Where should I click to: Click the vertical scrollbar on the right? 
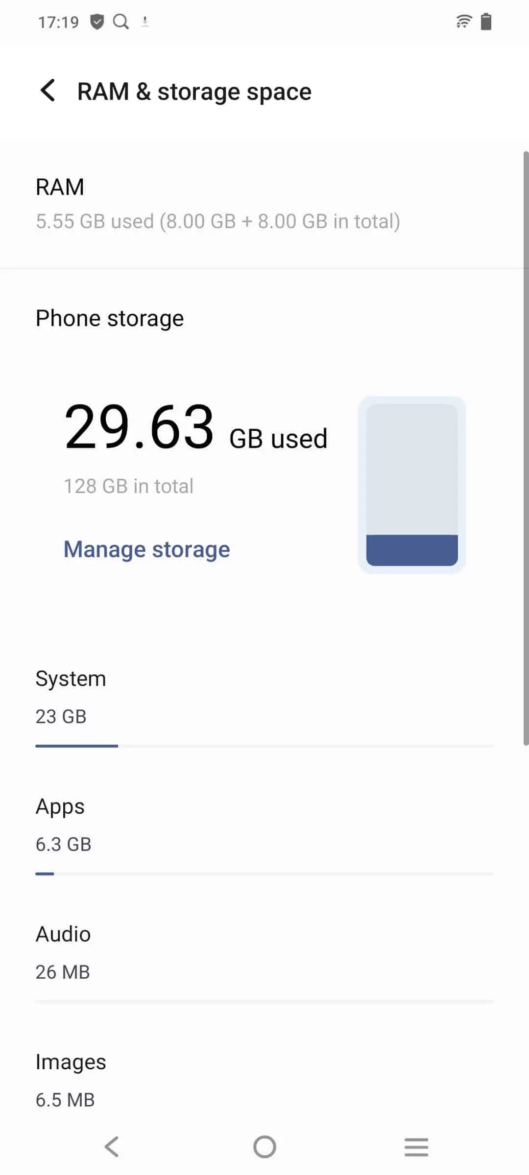[x=526, y=448]
